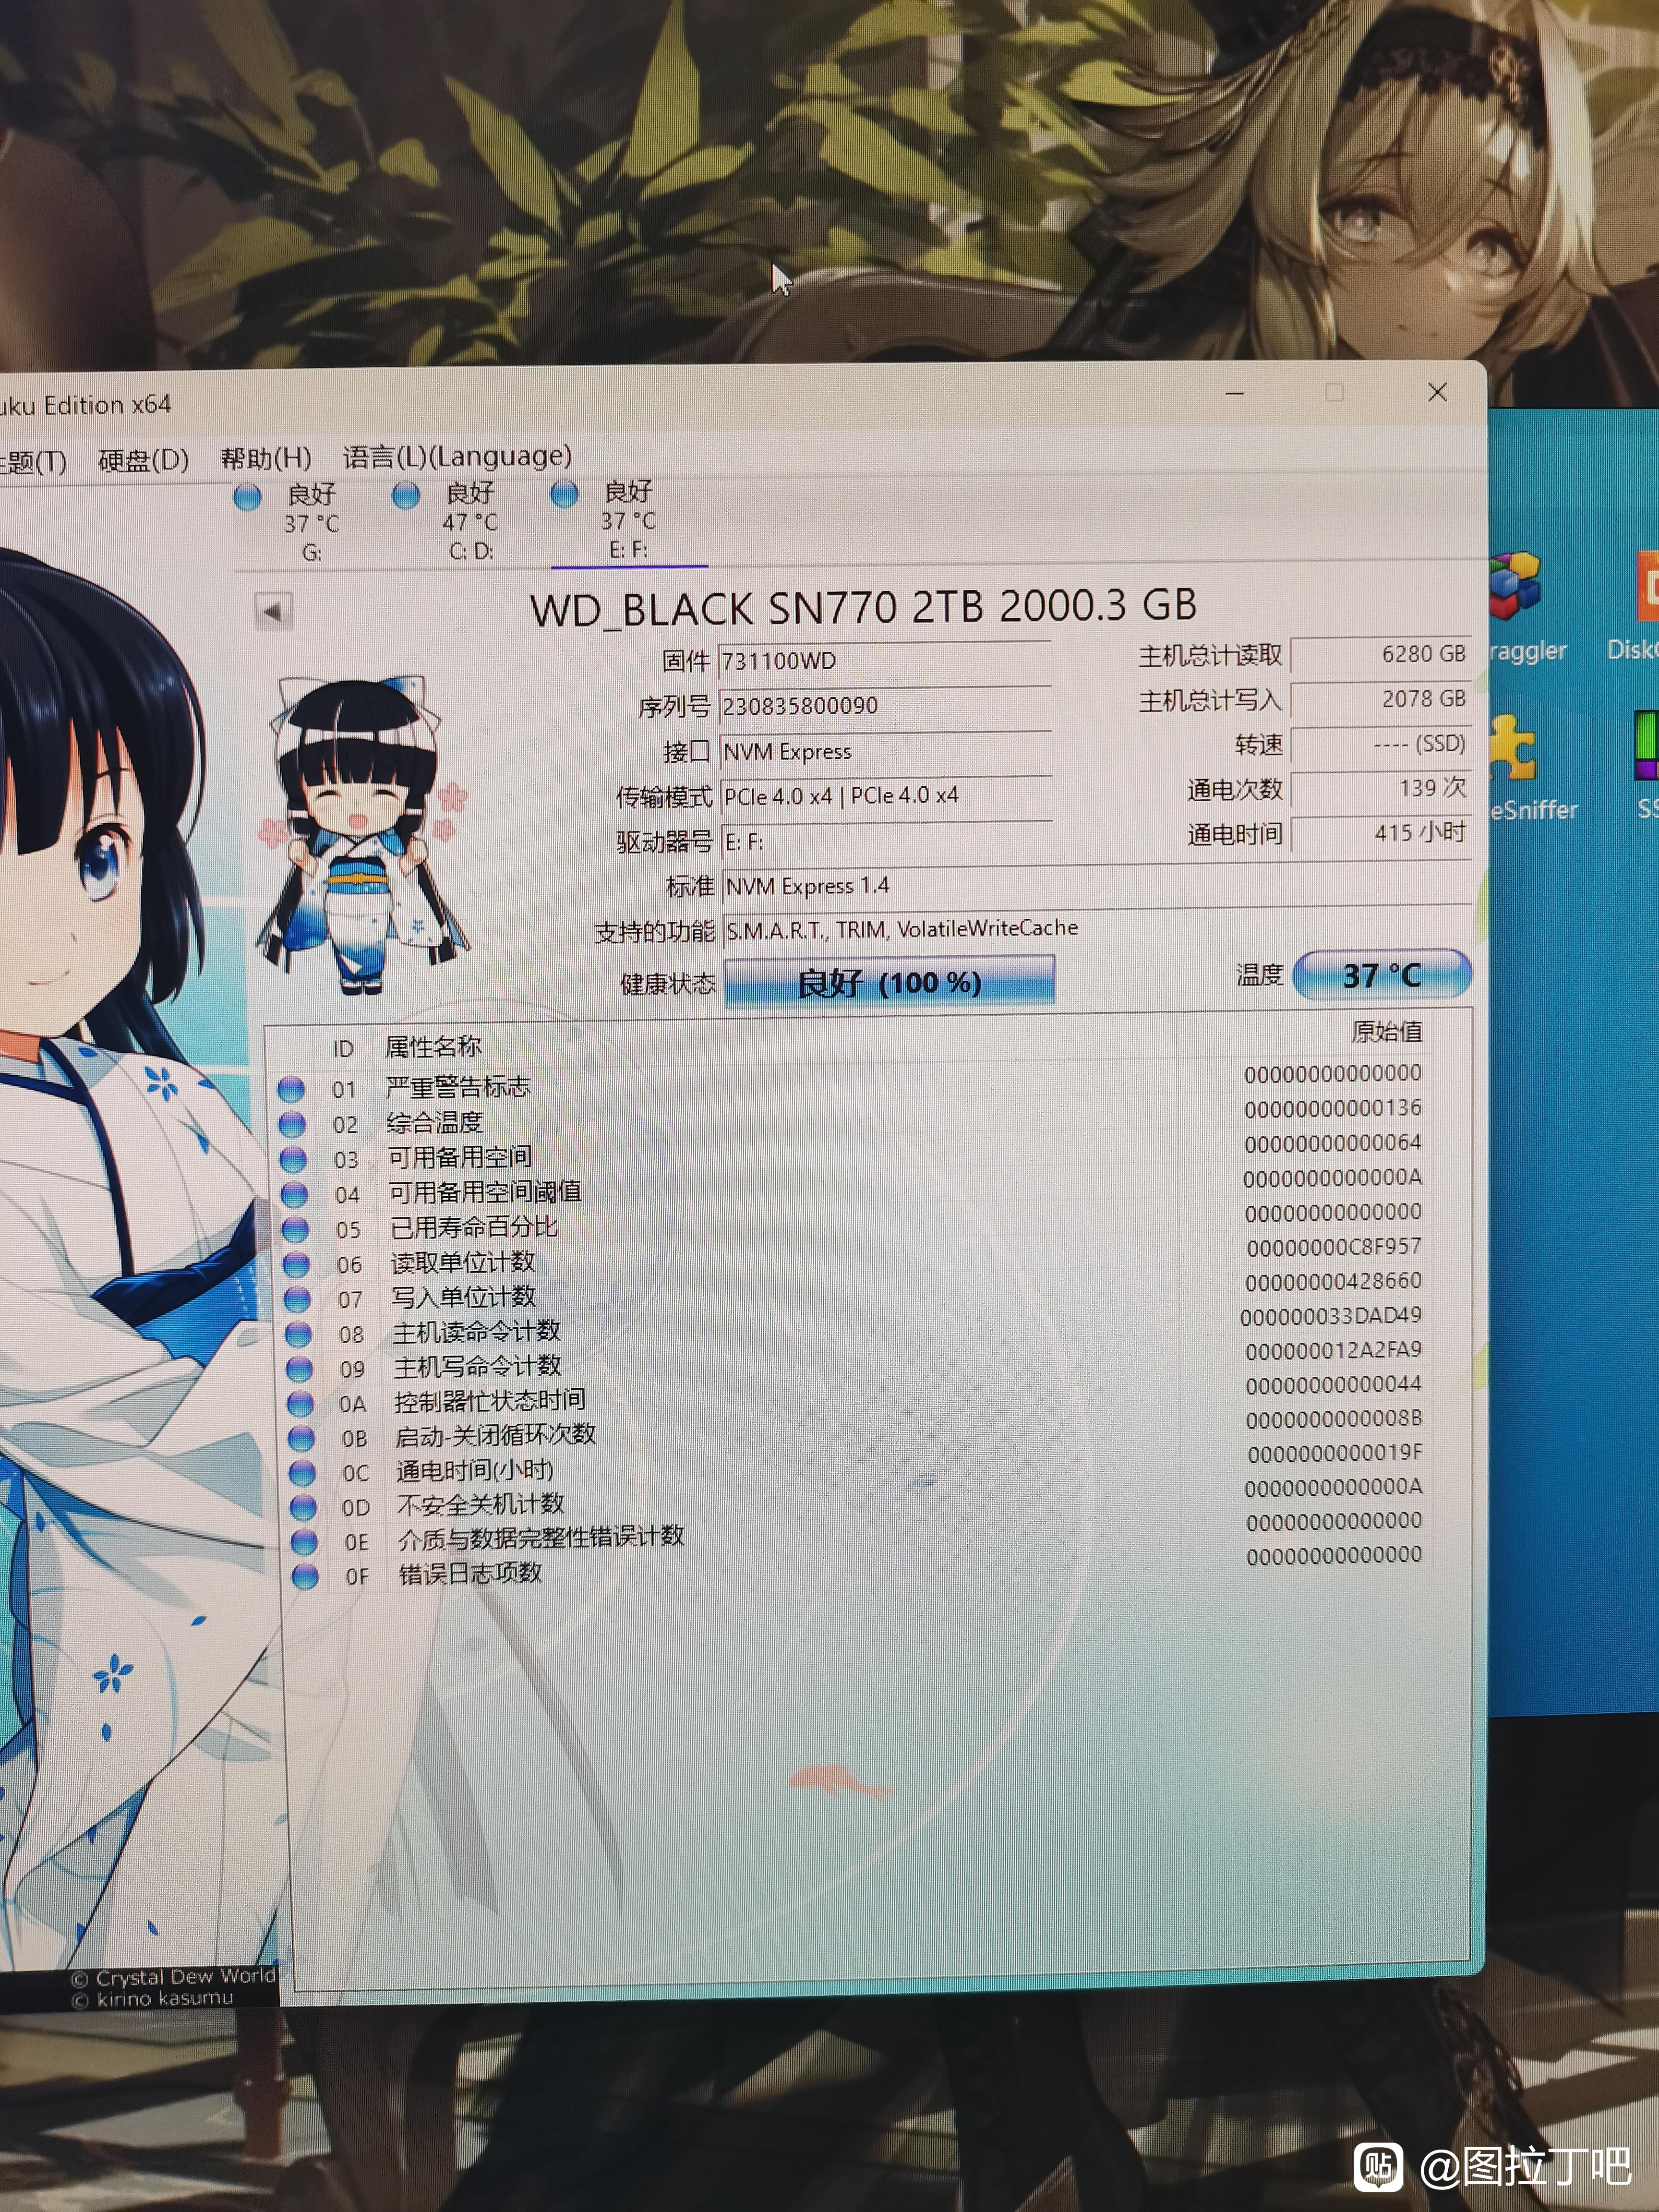Close the CrystalDiskInfo window
The height and width of the screenshot is (2212, 1659).
coord(1437,392)
